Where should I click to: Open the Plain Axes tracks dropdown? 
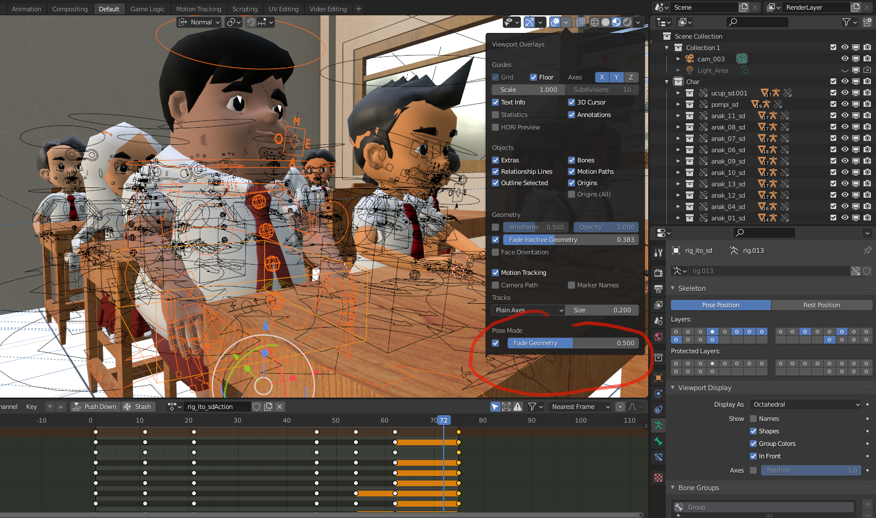click(528, 310)
